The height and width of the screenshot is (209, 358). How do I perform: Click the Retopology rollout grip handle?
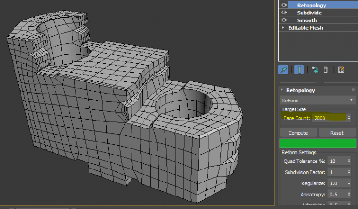[x=353, y=90]
